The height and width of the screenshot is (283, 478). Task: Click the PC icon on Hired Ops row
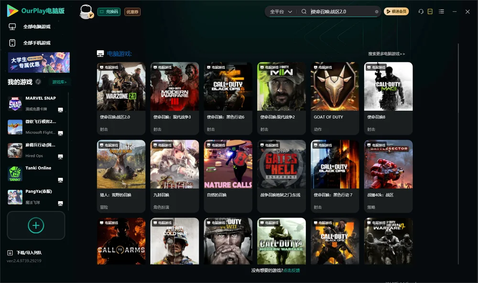60,156
